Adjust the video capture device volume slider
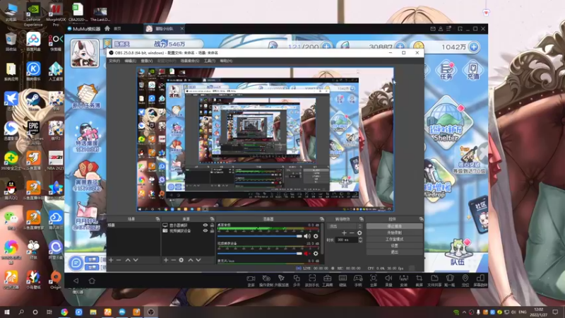Viewport: 565px width, 318px height. coord(259,254)
